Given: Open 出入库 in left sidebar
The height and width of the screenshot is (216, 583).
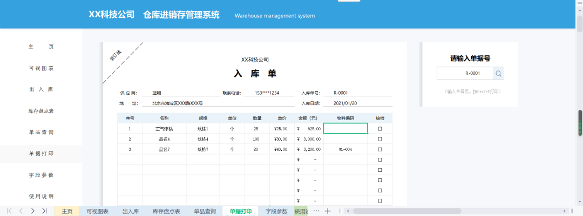Looking at the screenshot, I should (41, 89).
